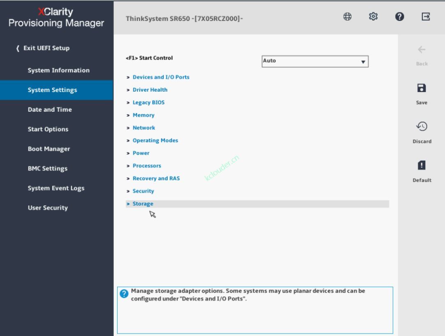Click the blue help icon in description box
The height and width of the screenshot is (336, 445).
click(124, 293)
